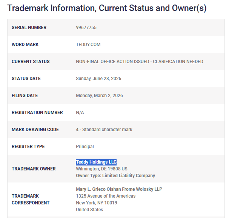
Task: Click the register type value Principal
Action: [x=85, y=147]
